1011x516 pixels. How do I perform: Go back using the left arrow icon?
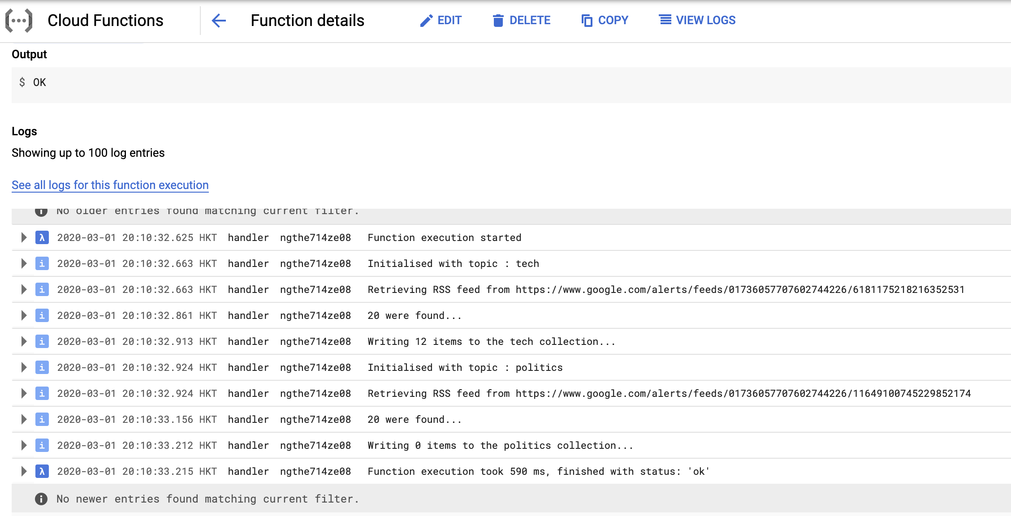(x=219, y=21)
